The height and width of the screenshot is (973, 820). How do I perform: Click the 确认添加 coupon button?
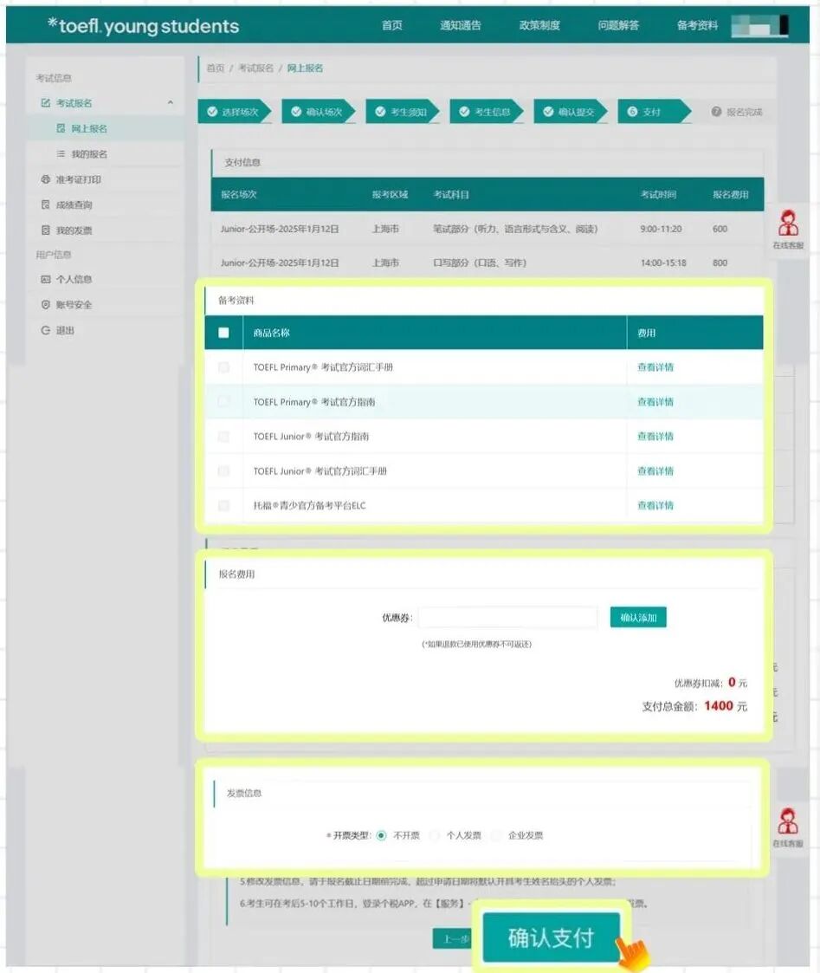point(638,618)
